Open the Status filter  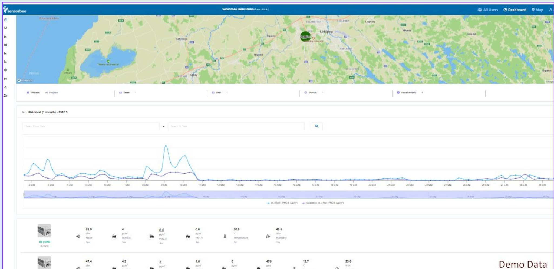tap(314, 93)
